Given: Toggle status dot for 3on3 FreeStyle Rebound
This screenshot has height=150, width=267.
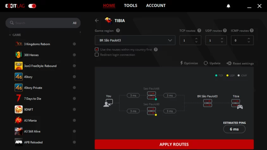Looking at the screenshot, I should click(74, 66).
